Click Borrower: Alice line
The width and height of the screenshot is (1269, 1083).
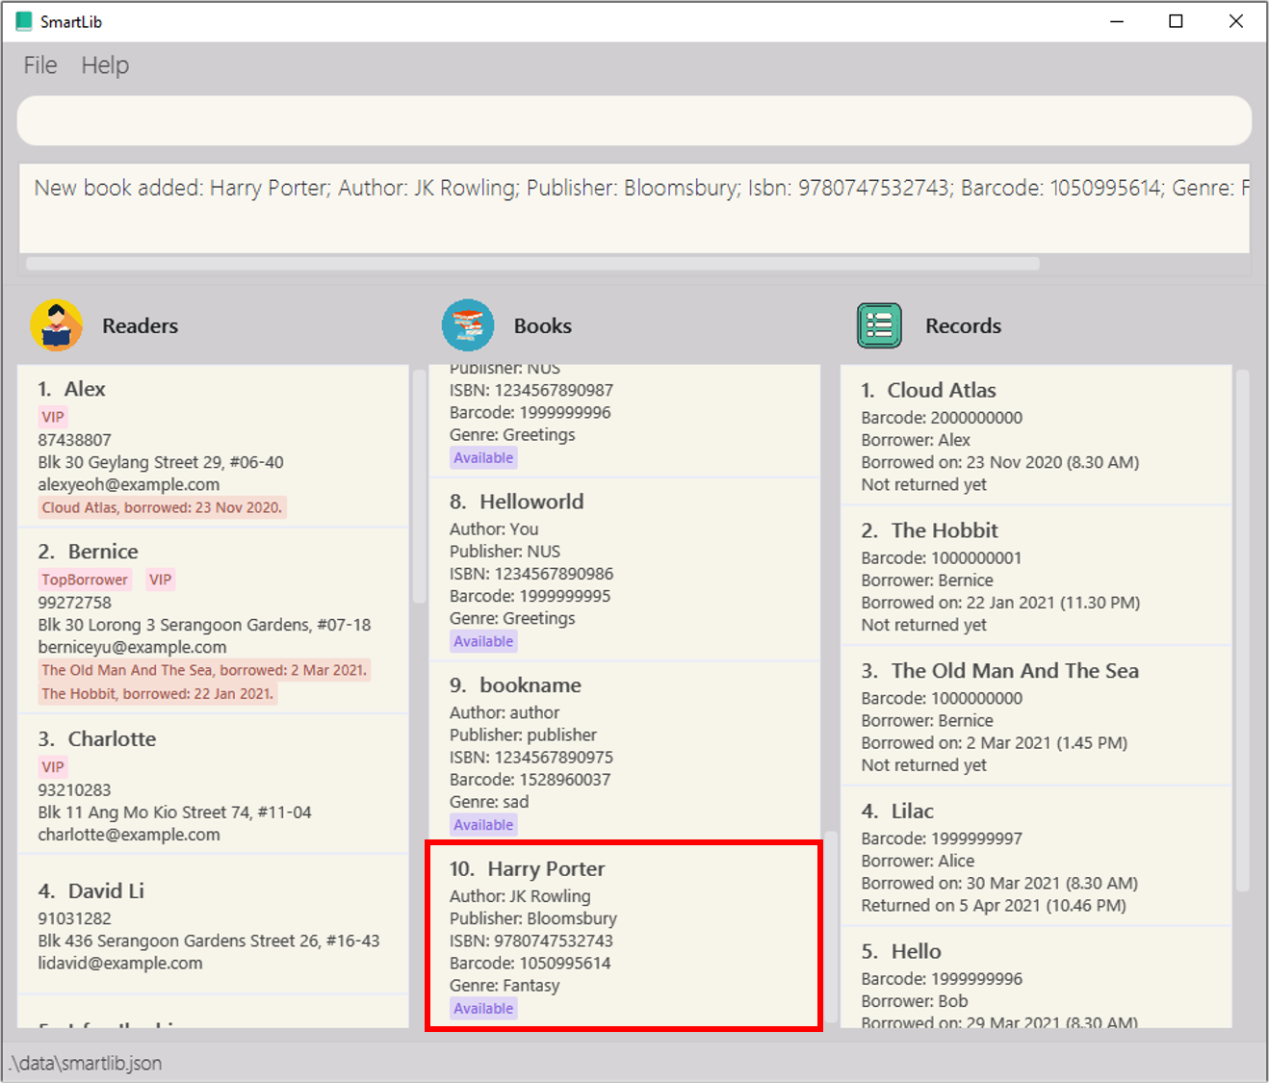pyautogui.click(x=918, y=861)
